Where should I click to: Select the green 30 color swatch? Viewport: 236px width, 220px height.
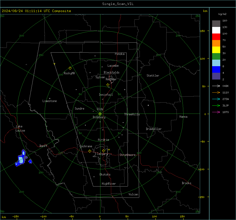pos(216,57)
